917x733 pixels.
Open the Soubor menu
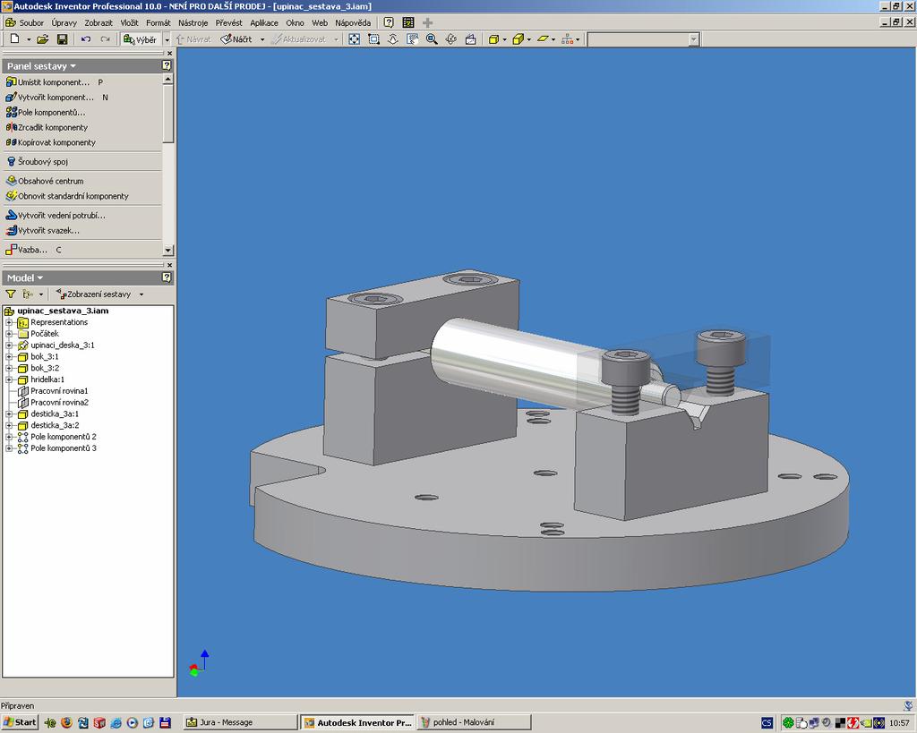click(x=31, y=22)
